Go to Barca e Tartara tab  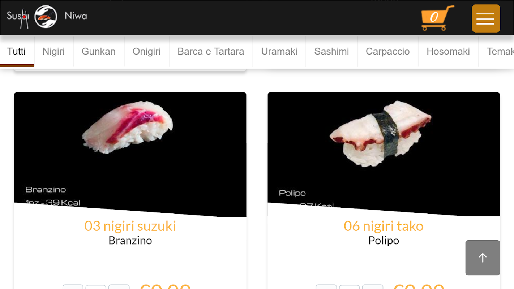pyautogui.click(x=211, y=51)
